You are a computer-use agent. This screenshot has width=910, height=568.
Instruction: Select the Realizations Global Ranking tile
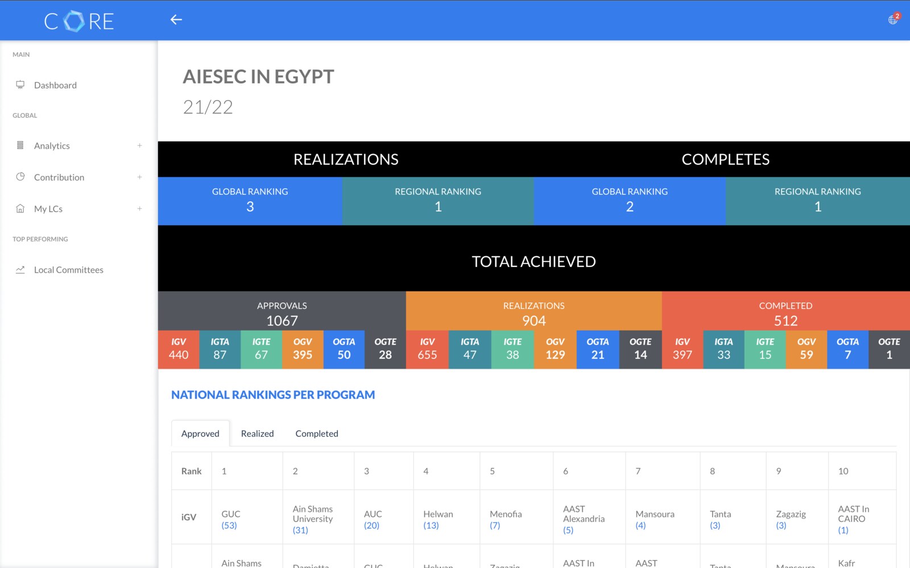tap(250, 201)
